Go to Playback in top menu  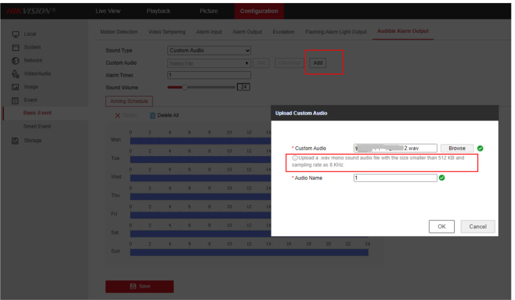158,11
